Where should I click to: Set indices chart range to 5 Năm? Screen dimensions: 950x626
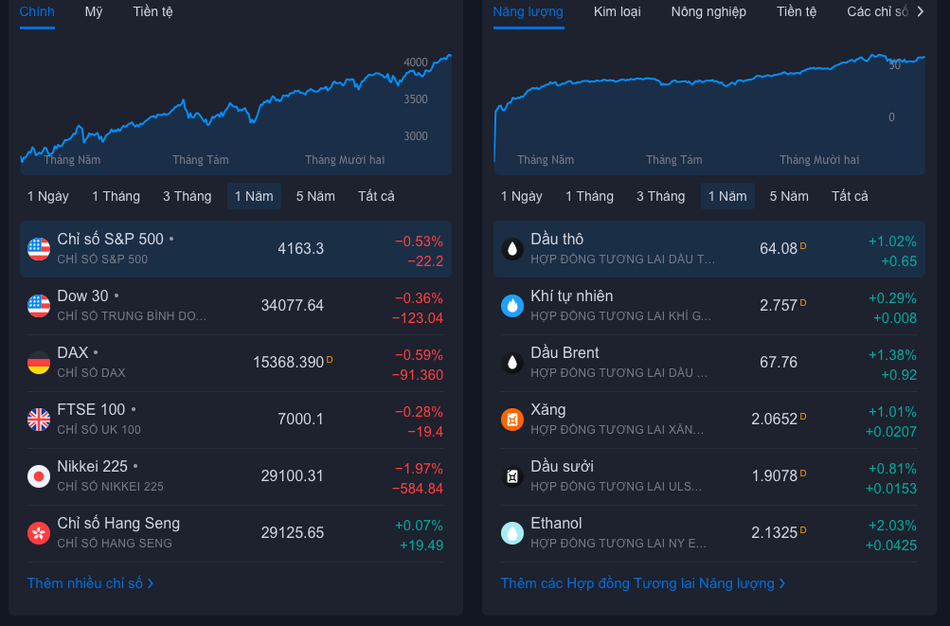click(x=315, y=196)
